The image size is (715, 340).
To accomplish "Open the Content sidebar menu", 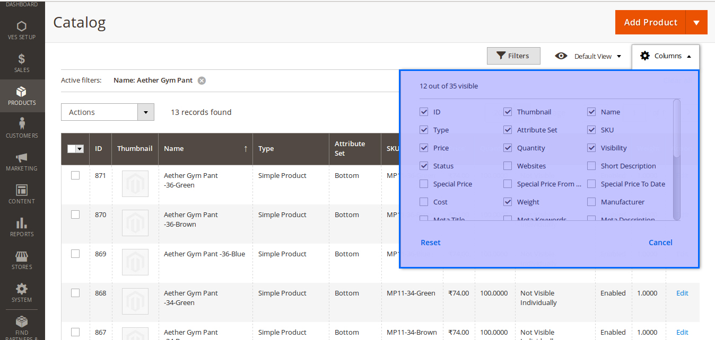I will point(22,194).
